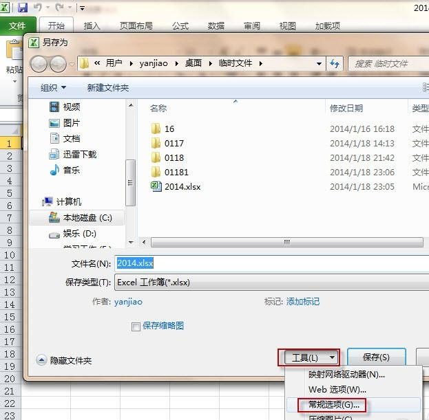Image resolution: width=429 pixels, height=420 pixels.
Task: Click the Excel icon in 另存为 title
Action: coord(34,43)
